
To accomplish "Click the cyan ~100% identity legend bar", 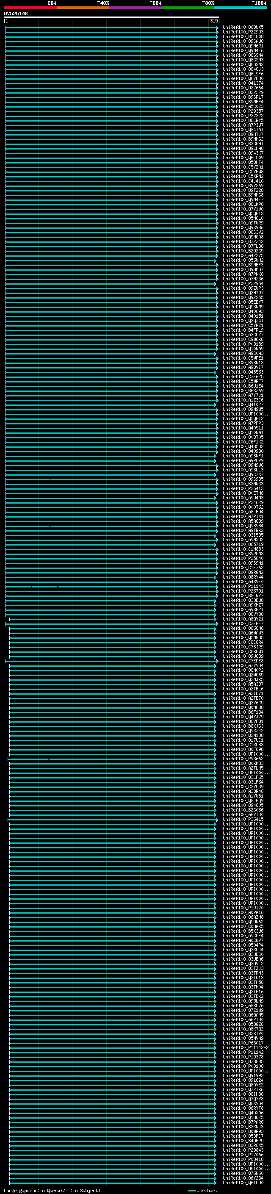I will (x=241, y=8).
